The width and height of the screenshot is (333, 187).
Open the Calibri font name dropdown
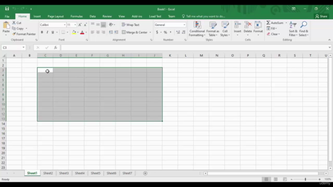[x=65, y=25]
